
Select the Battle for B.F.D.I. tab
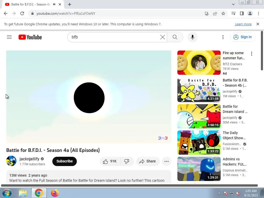pos(31,4)
